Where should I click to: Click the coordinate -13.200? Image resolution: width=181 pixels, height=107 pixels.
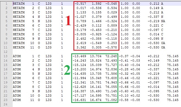79,69
